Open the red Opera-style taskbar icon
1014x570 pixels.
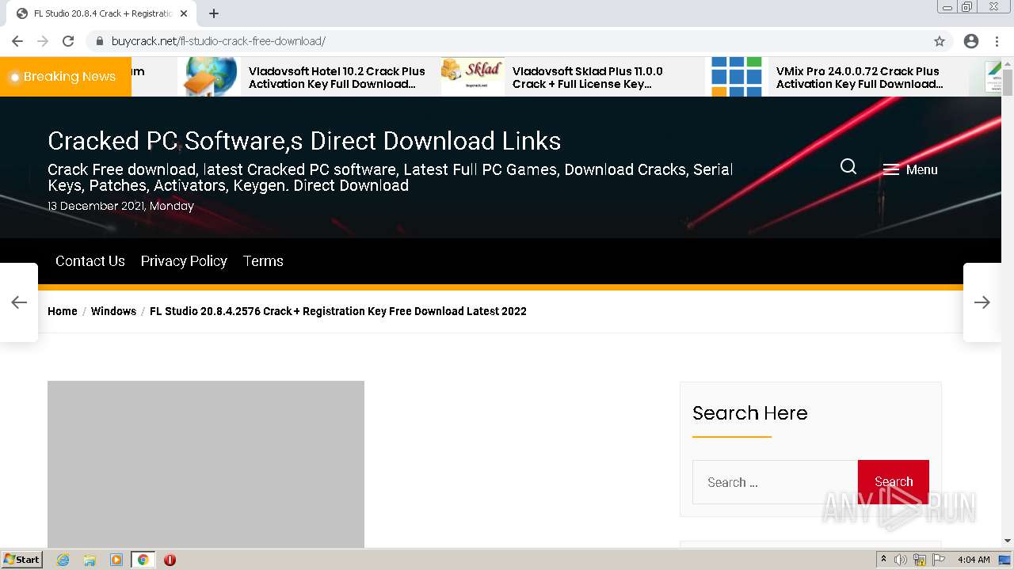[170, 560]
